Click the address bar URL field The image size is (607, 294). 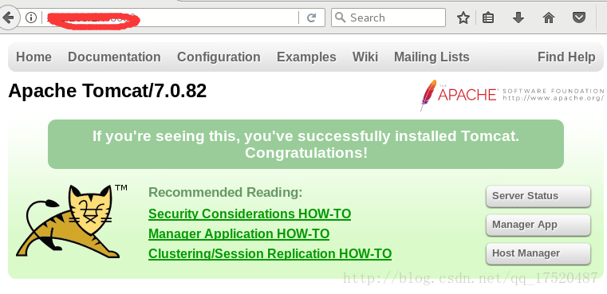pos(171,18)
